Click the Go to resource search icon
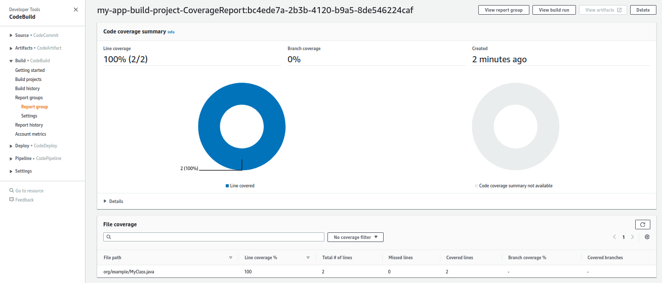Screen dimensions: 662x283 click(x=12, y=191)
